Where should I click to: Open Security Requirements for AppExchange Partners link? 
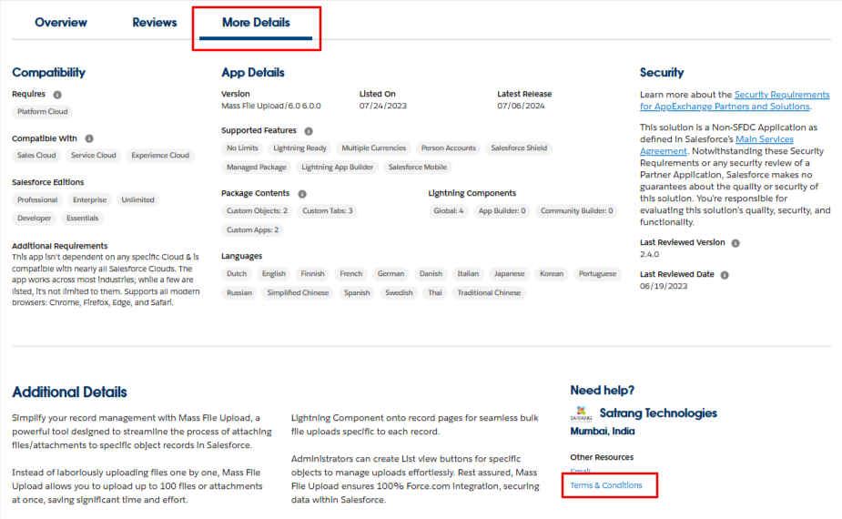pos(735,100)
